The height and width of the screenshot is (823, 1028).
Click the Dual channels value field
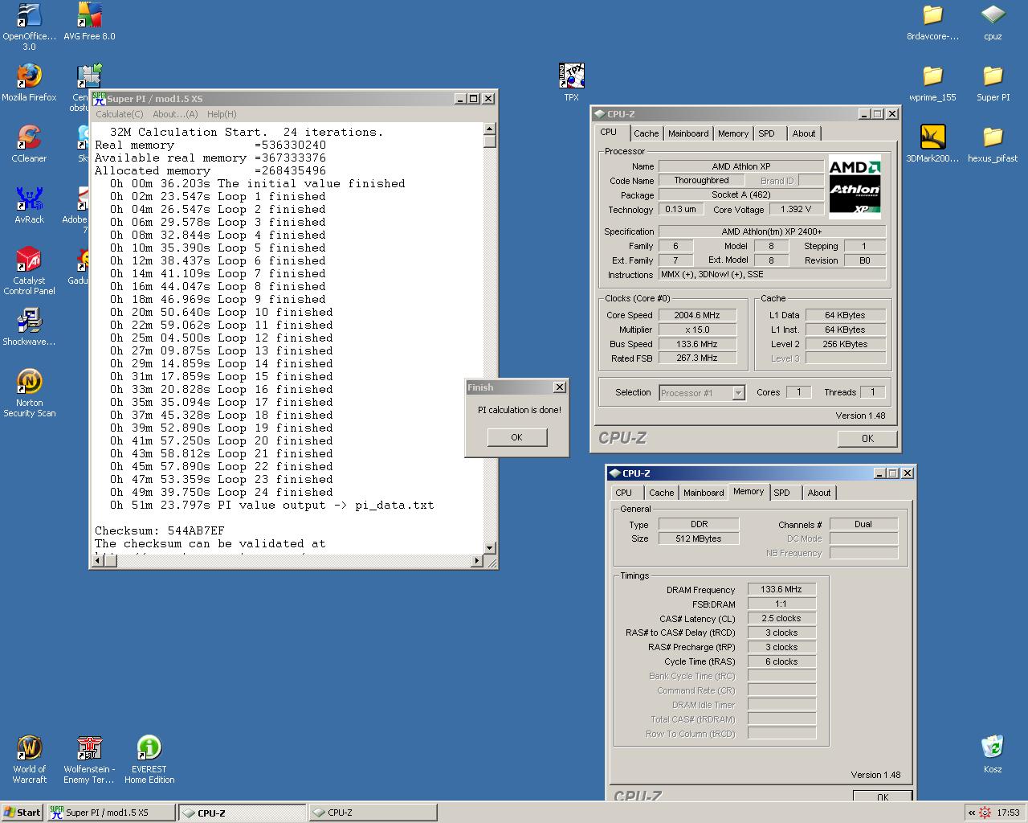click(x=863, y=524)
